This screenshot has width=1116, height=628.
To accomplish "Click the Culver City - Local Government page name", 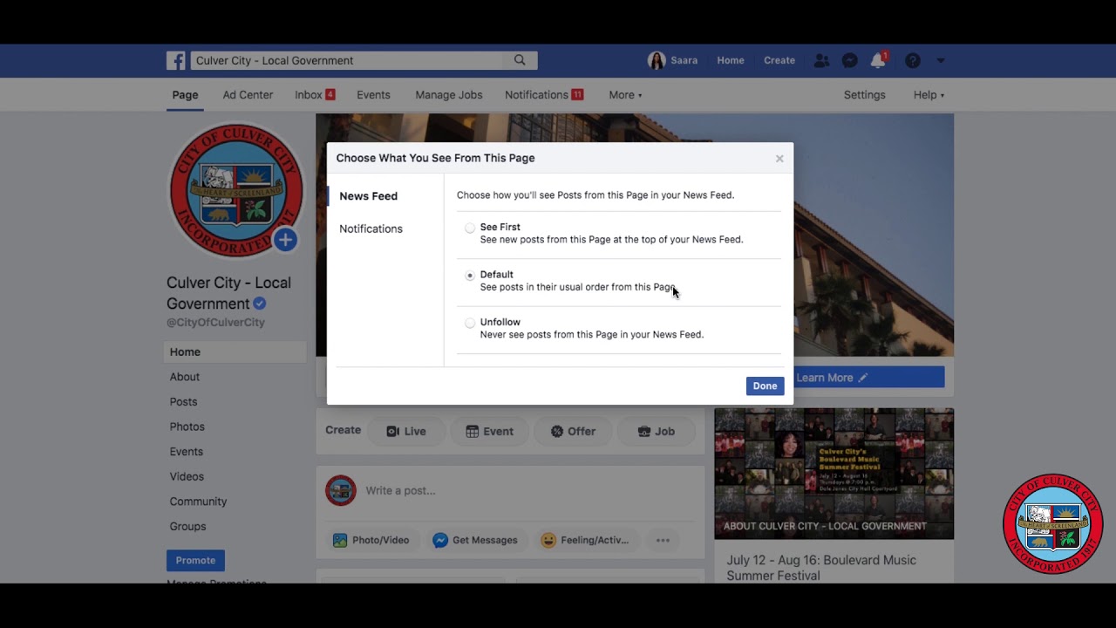I will 228,293.
